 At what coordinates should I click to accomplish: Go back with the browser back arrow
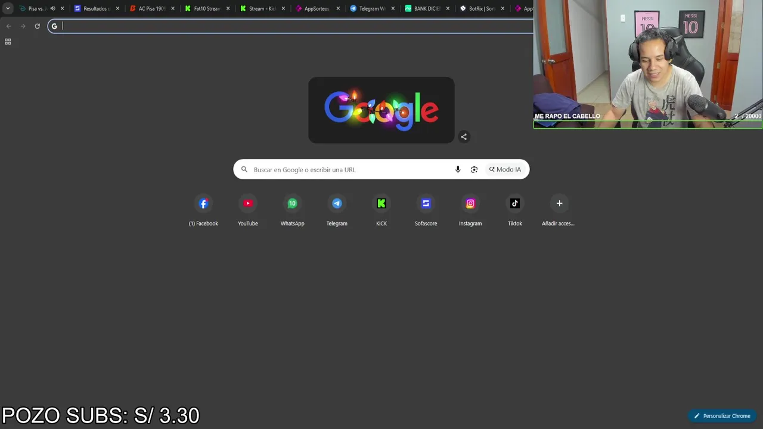8,26
